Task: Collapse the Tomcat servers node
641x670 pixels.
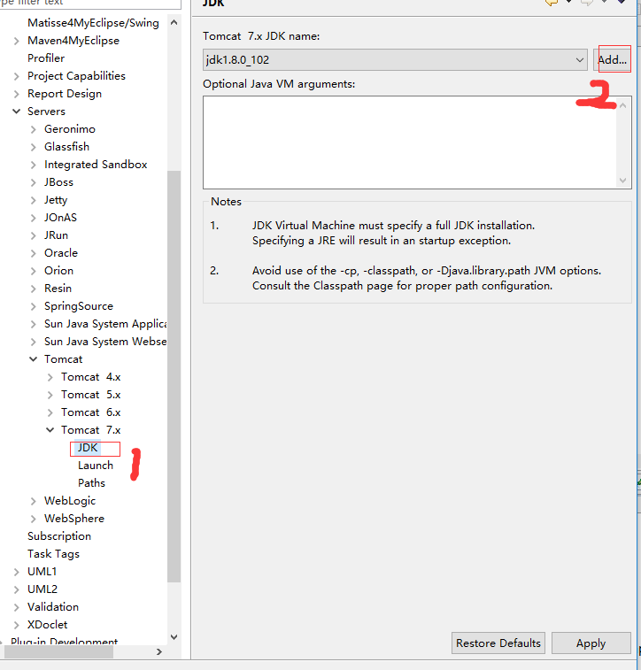Action: [34, 359]
